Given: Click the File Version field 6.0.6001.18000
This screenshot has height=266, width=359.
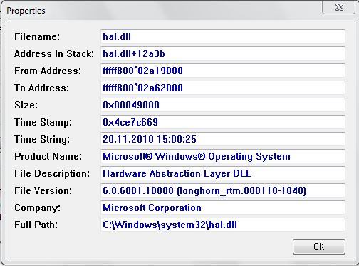Looking at the screenshot, I should [223, 190].
